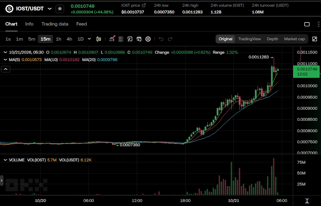This screenshot has height=206, width=321.
Task: Open more time intervals dropdown after 1D
Action: (89, 39)
